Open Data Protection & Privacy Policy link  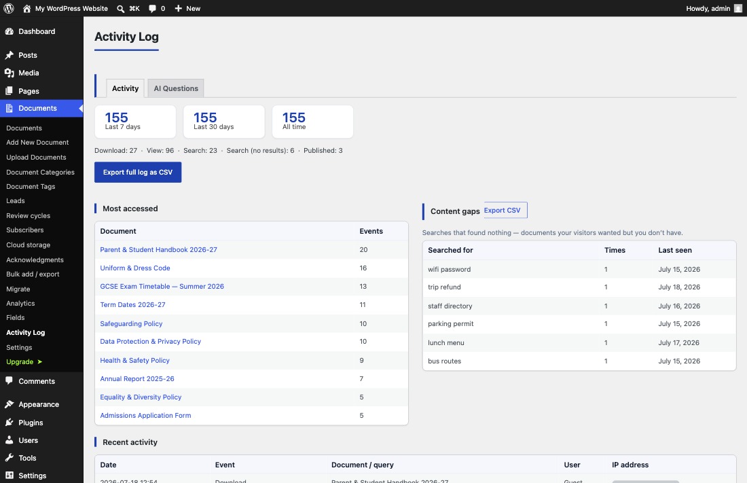coord(151,342)
